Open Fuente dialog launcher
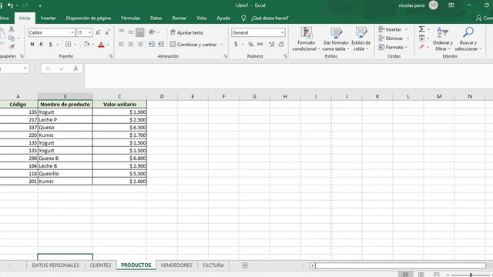 click(111, 56)
